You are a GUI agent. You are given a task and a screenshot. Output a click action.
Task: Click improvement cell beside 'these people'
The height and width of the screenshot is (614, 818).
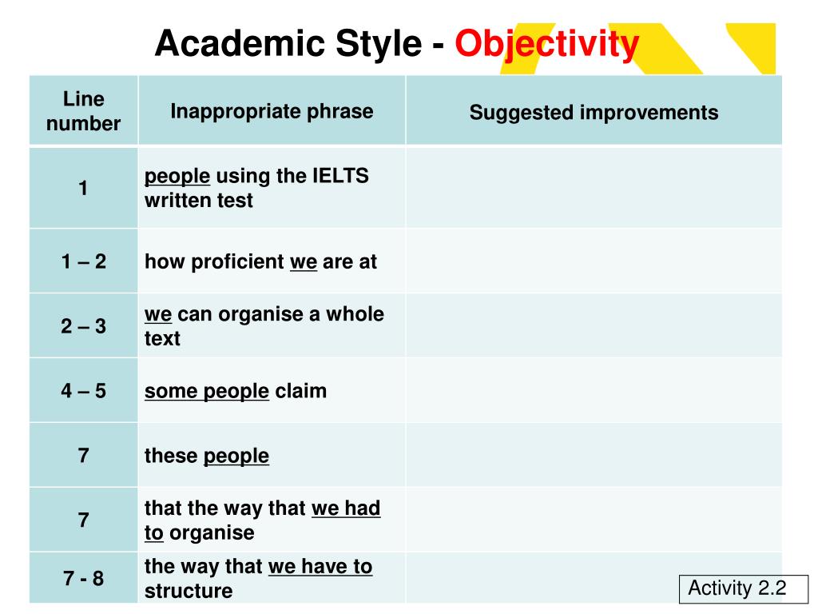(x=594, y=455)
